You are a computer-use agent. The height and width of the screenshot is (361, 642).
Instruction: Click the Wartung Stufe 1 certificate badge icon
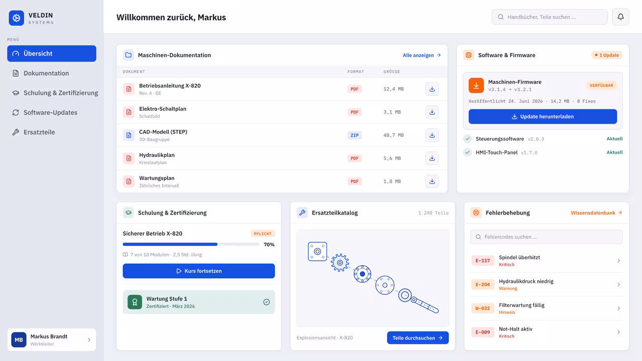[x=134, y=302]
